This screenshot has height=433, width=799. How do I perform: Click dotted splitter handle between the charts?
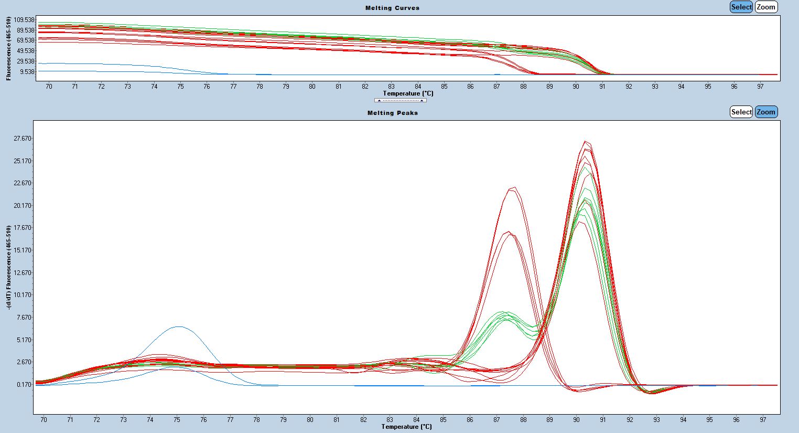(400, 100)
